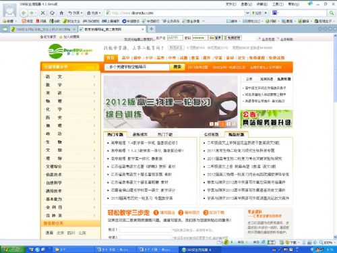The height and width of the screenshot is (253, 337).
Task: Open the address bar history dropdown
Action: 247,13
